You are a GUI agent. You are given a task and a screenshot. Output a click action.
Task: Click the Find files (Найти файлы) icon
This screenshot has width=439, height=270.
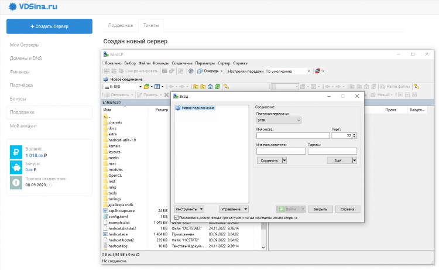coord(383,87)
